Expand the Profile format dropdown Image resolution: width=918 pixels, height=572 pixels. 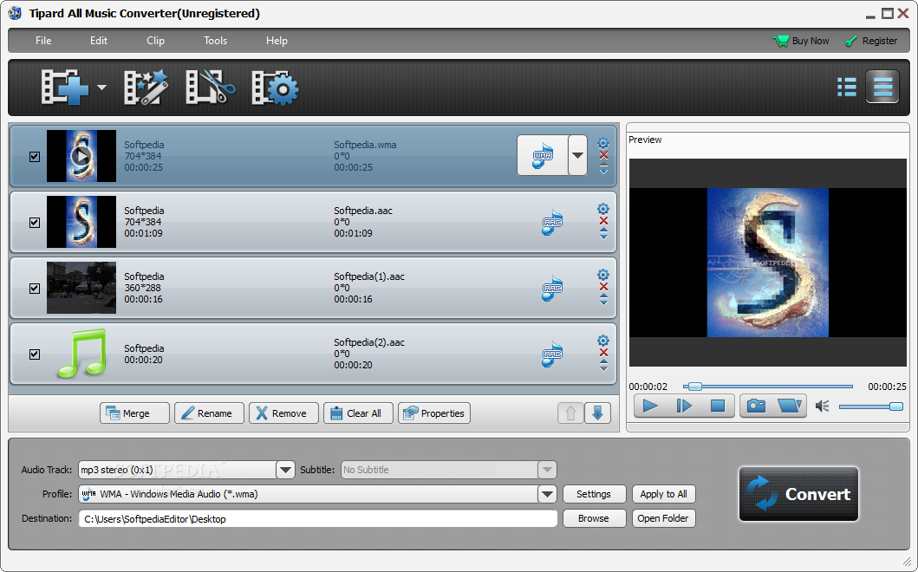[547, 494]
